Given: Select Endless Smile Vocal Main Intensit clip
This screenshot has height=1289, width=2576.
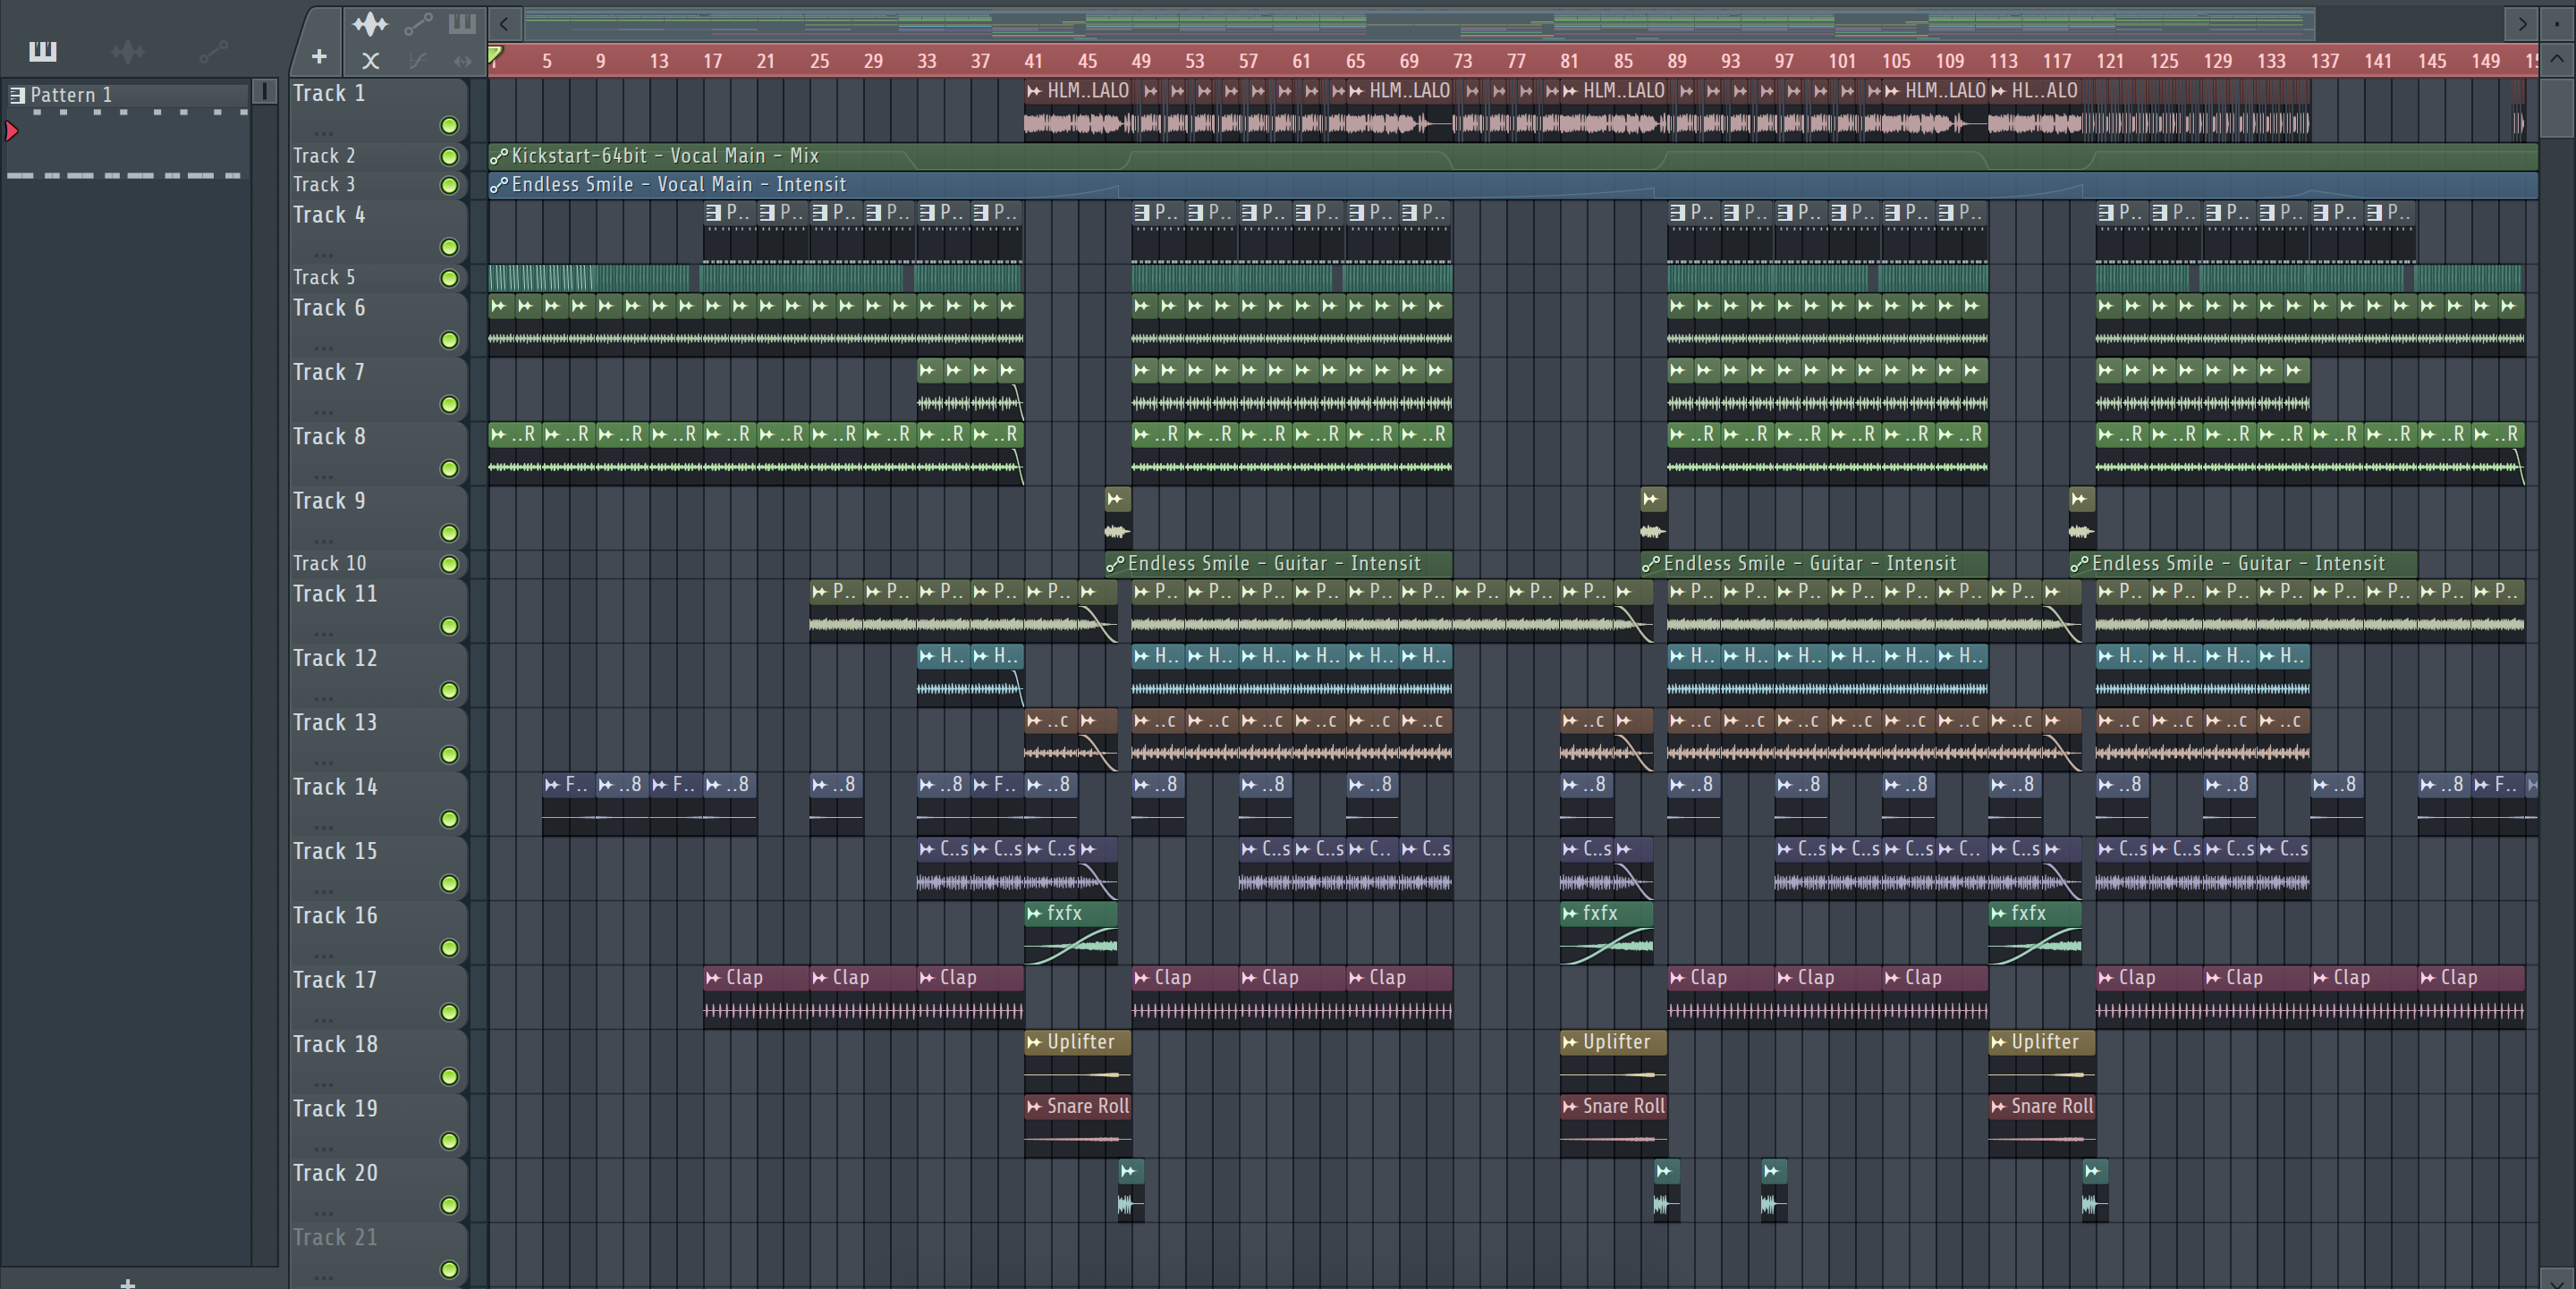Looking at the screenshot, I should tap(1513, 185).
